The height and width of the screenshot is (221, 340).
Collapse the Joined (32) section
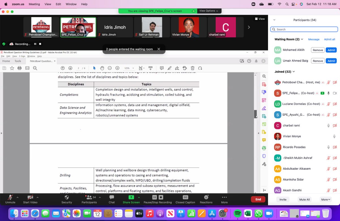(294, 72)
